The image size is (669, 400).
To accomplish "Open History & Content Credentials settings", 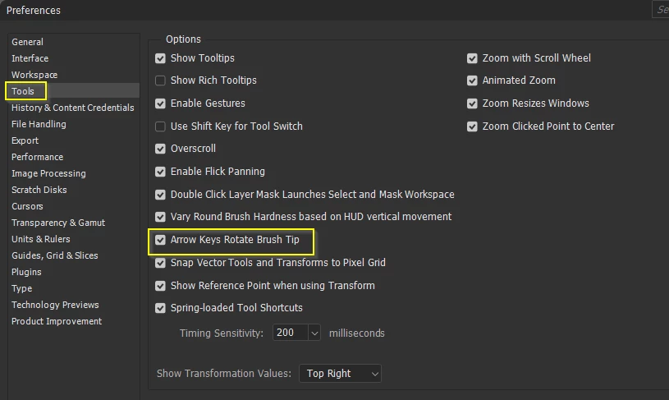I will click(72, 108).
